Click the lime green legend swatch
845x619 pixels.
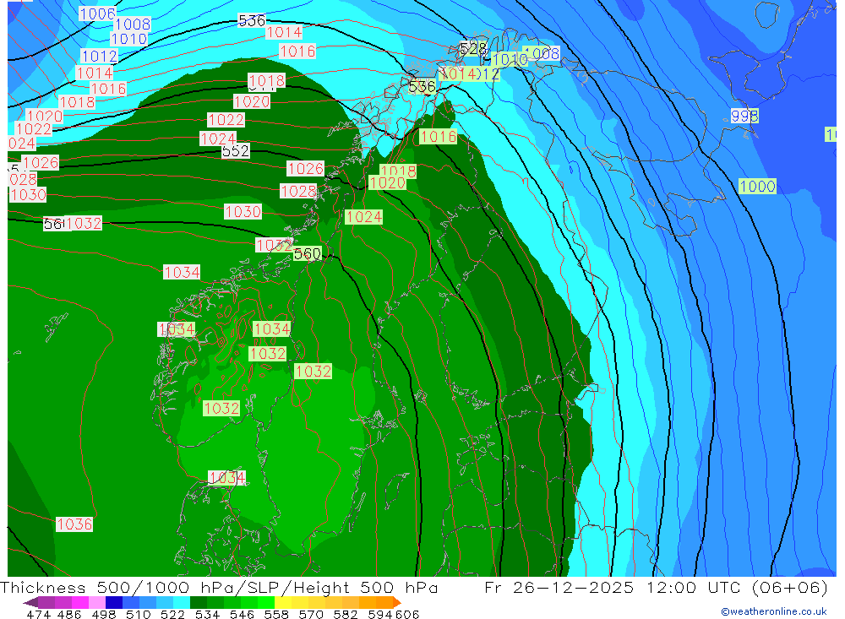266,602
